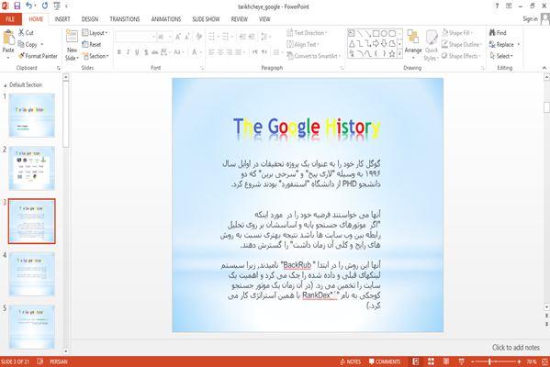Toggle the COMMENTS pane in status bar
The image size is (550, 367).
pyautogui.click(x=385, y=361)
